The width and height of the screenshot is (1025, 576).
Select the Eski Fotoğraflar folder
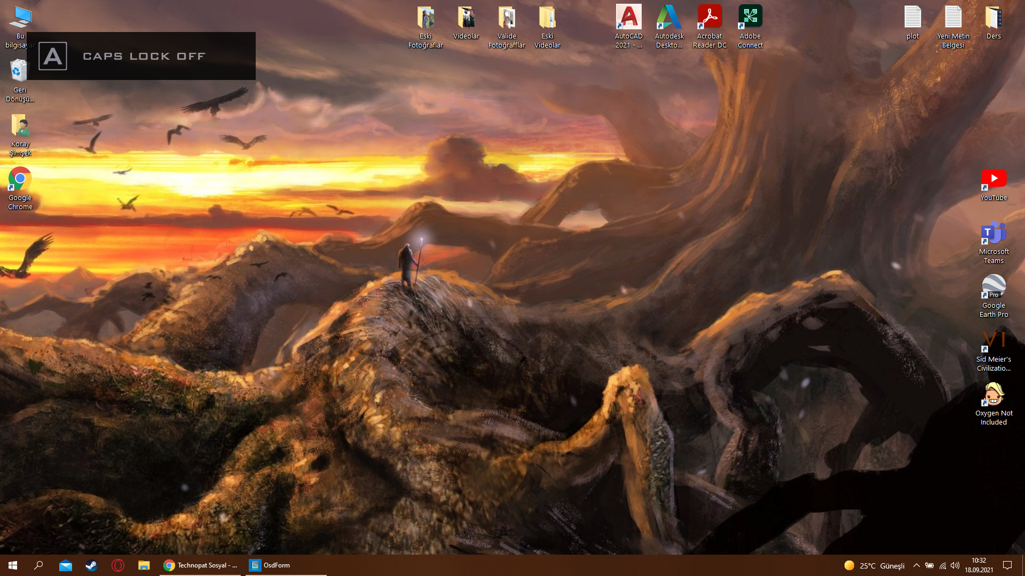(425, 19)
